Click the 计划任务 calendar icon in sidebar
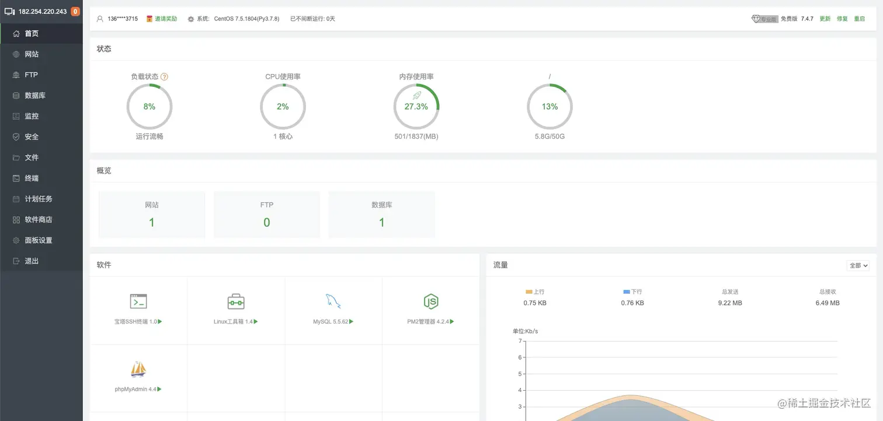This screenshot has height=421, width=883. click(x=16, y=199)
